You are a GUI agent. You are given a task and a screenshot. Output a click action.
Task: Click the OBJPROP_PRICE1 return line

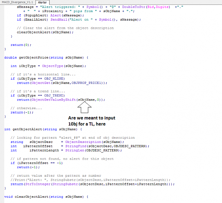point(62,83)
